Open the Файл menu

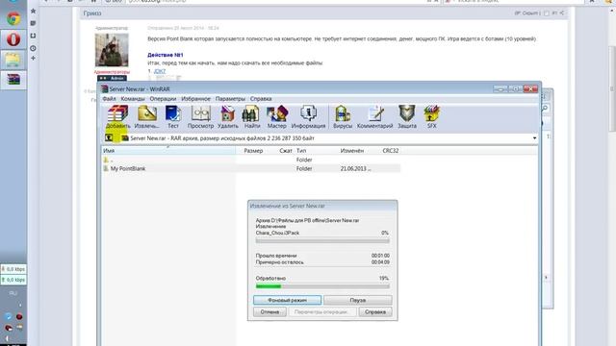pos(109,99)
